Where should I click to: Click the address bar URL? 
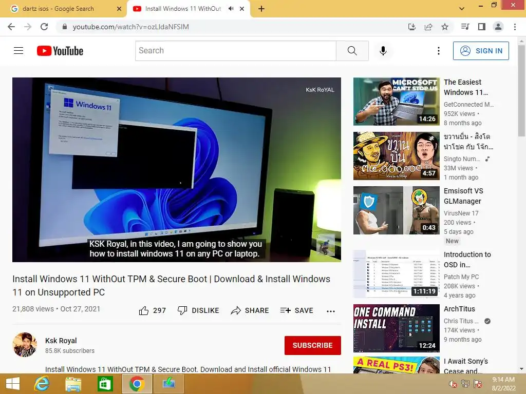tap(131, 27)
